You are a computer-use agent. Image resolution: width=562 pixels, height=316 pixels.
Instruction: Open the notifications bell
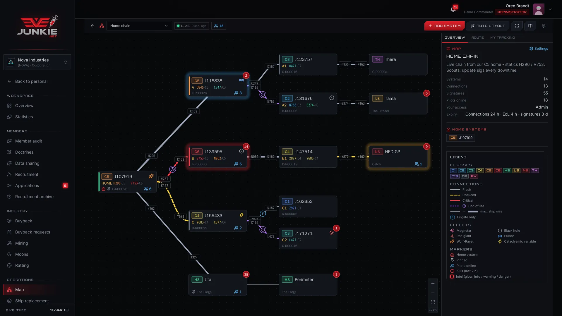[x=453, y=9]
